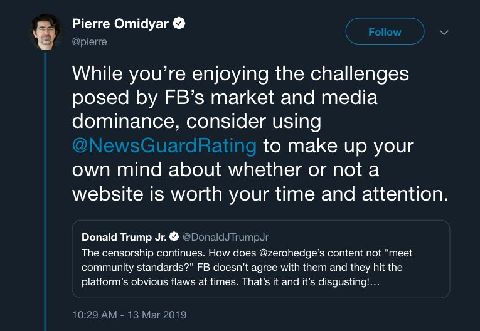
Task: Expand the tweet options chevron menu
Action: coord(444,32)
